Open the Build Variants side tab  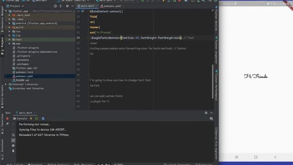(2, 97)
